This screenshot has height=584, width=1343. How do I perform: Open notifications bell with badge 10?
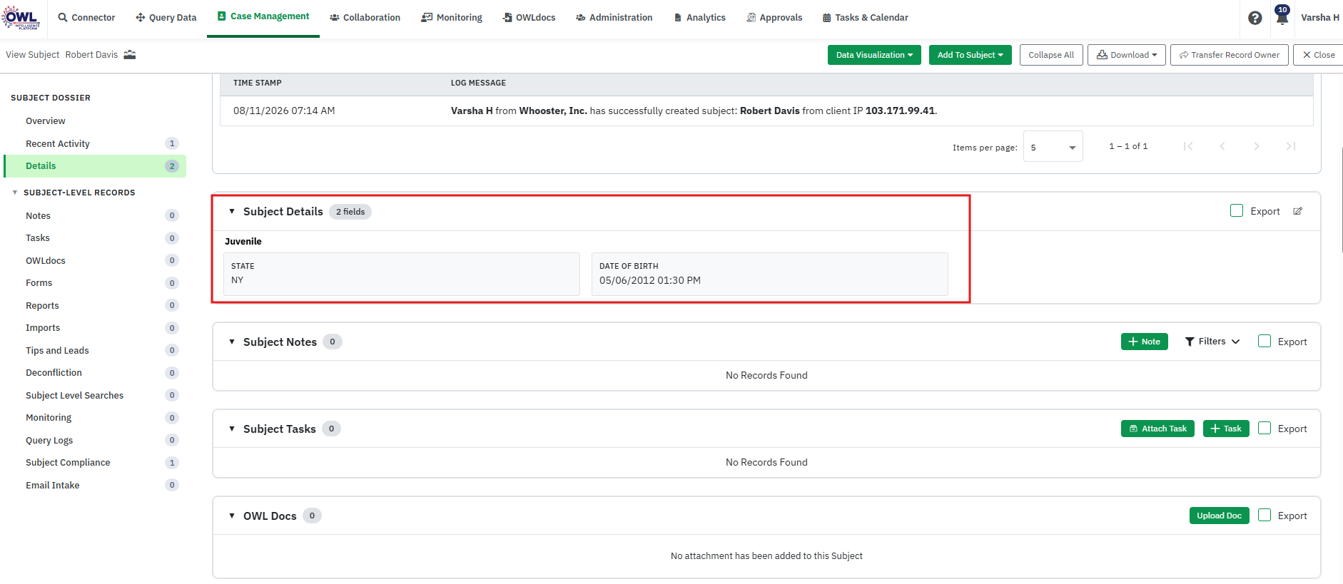[x=1282, y=16]
